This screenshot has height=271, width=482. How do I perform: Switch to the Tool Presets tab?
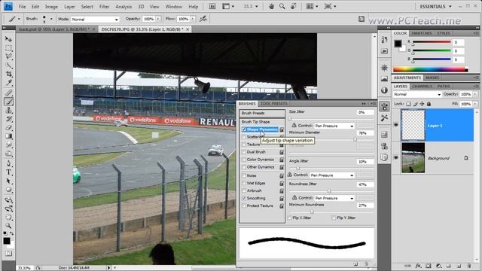(x=273, y=104)
